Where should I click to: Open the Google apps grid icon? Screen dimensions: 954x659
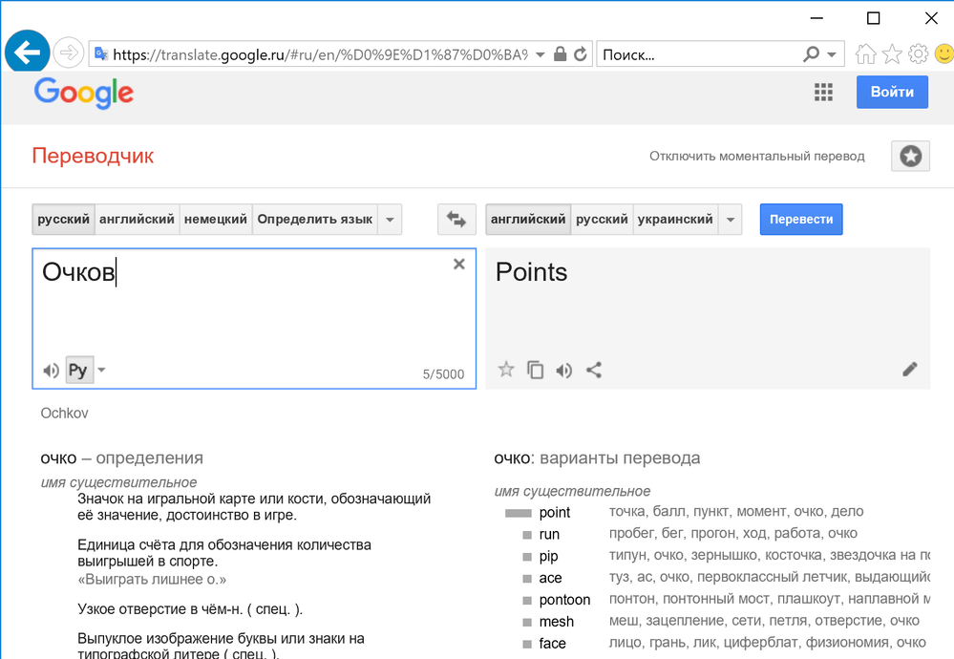823,92
